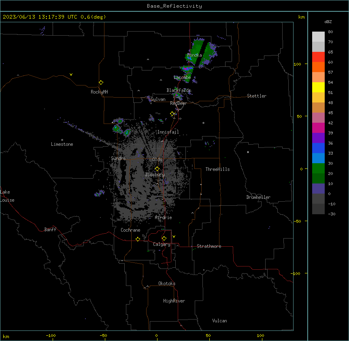Click the ThreeHills label
The image size is (349, 341).
(x=217, y=169)
